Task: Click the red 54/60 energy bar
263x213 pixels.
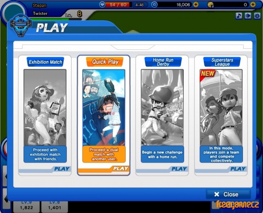Action: point(119,5)
